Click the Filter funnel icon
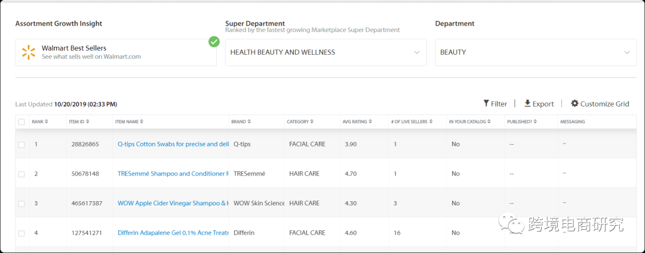645x253 pixels. click(486, 104)
